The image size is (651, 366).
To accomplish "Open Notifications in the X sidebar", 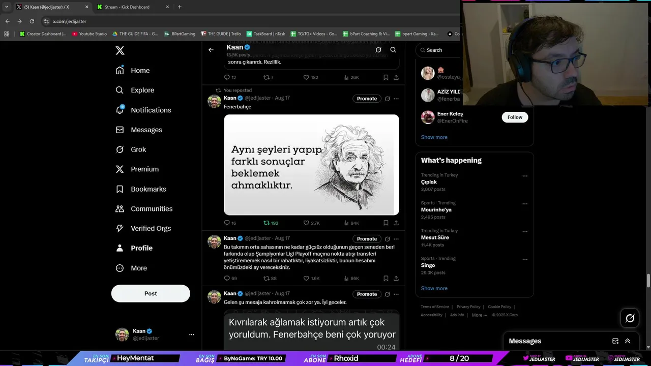I will (x=143, y=110).
